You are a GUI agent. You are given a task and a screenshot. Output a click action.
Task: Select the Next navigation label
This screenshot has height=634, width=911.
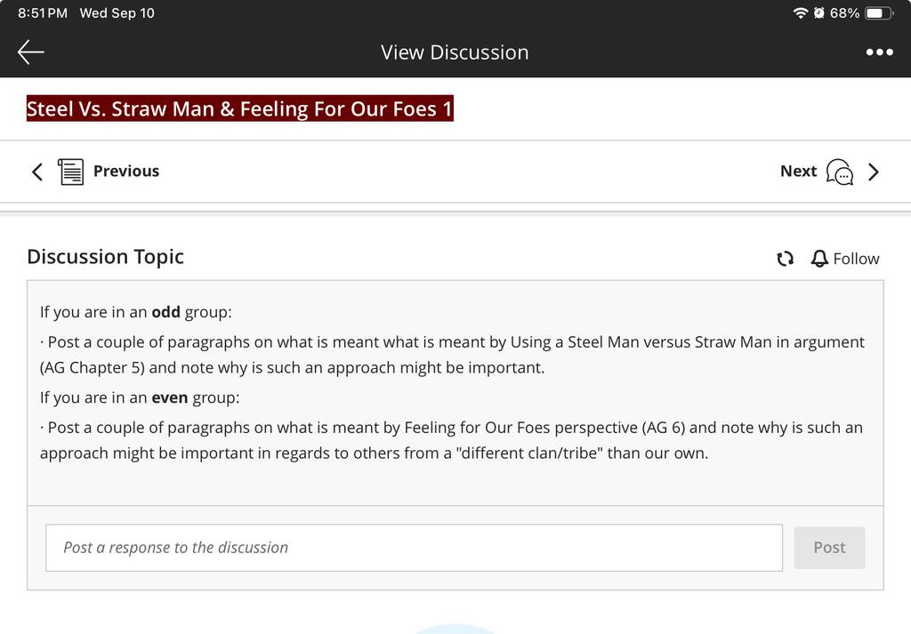coord(798,172)
